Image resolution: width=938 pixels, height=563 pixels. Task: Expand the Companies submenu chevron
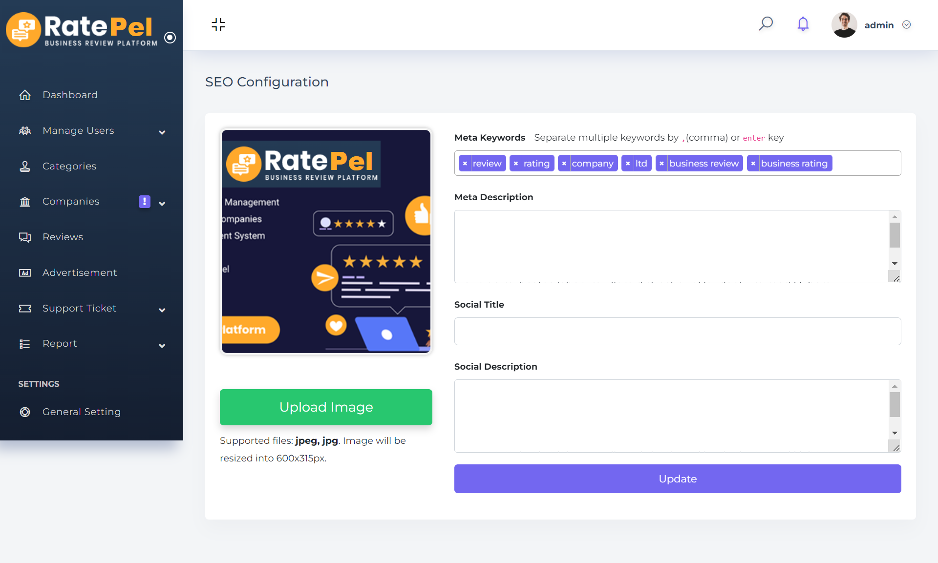[x=162, y=204]
